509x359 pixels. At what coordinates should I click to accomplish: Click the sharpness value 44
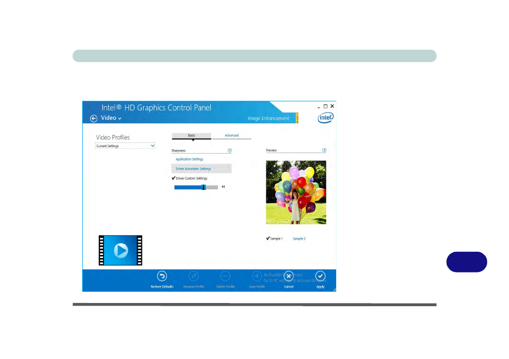pos(223,187)
